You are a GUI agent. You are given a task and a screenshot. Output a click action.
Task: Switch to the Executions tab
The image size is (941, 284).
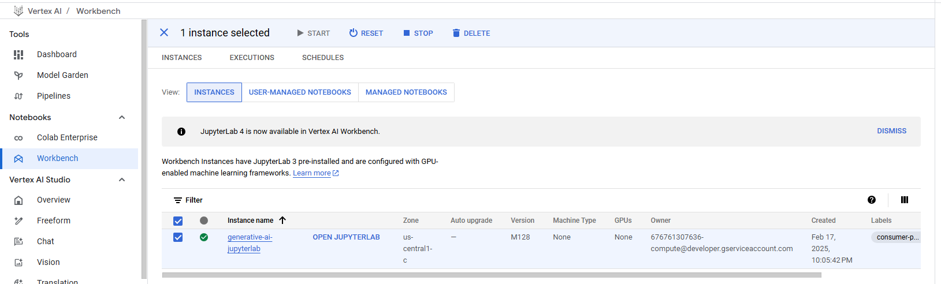(252, 58)
